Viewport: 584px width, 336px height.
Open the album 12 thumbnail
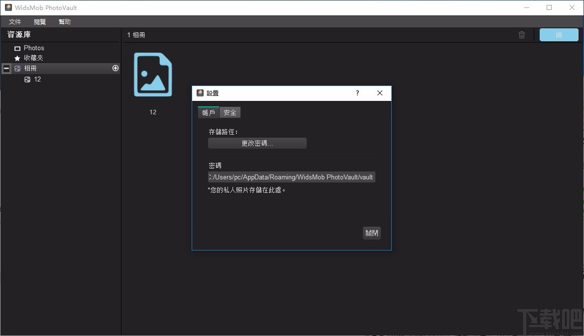point(152,75)
